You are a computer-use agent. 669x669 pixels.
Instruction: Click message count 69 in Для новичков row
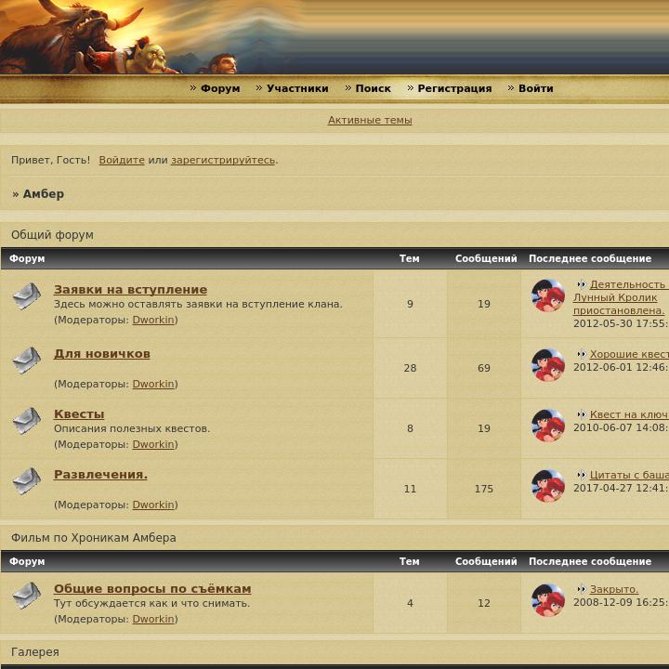tap(484, 368)
